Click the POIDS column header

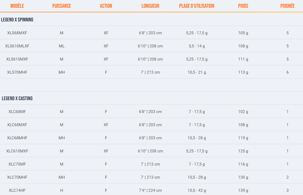[243, 6]
